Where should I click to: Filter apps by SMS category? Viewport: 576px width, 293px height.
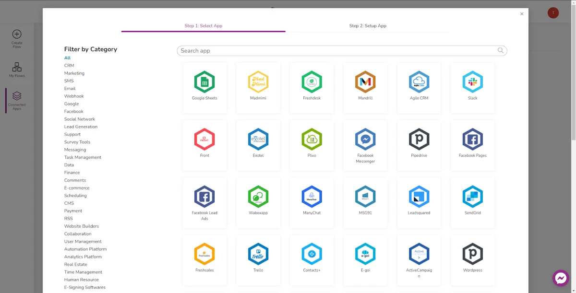69,81
